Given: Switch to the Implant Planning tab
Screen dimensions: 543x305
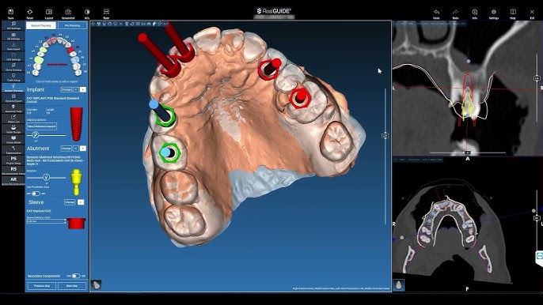Looking at the screenshot, I should click(x=41, y=25).
